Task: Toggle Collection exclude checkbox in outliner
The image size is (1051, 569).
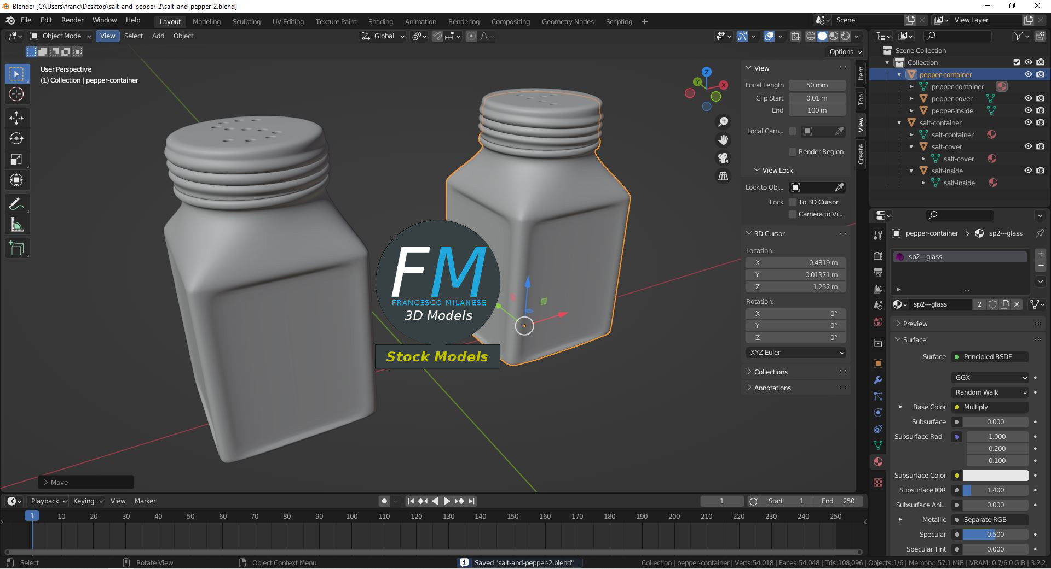Action: pyautogui.click(x=1017, y=62)
